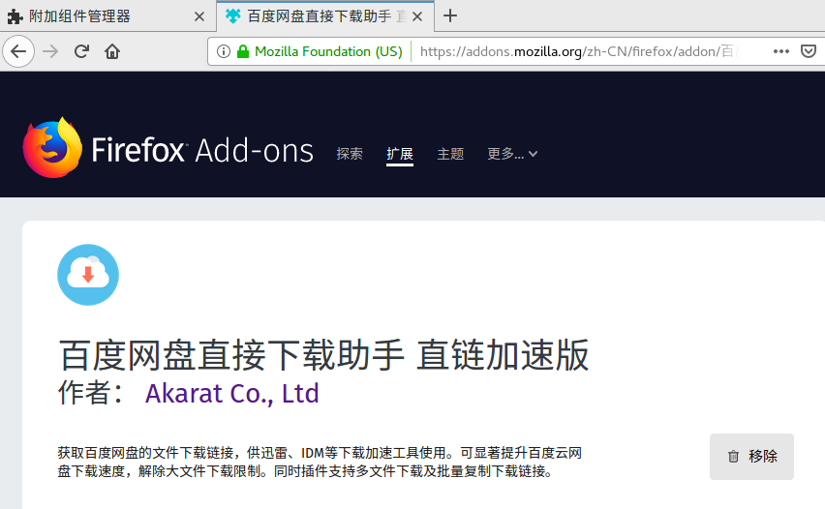
Task: Click the extension title 百度网盘直接下载助手 直链加速版
Action: 323,355
